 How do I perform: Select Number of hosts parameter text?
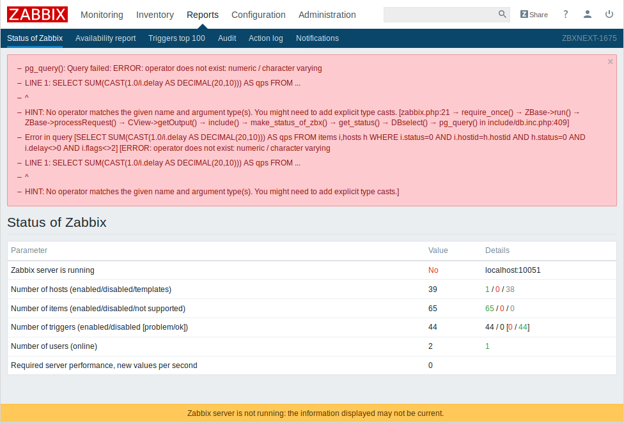pyautogui.click(x=91, y=289)
